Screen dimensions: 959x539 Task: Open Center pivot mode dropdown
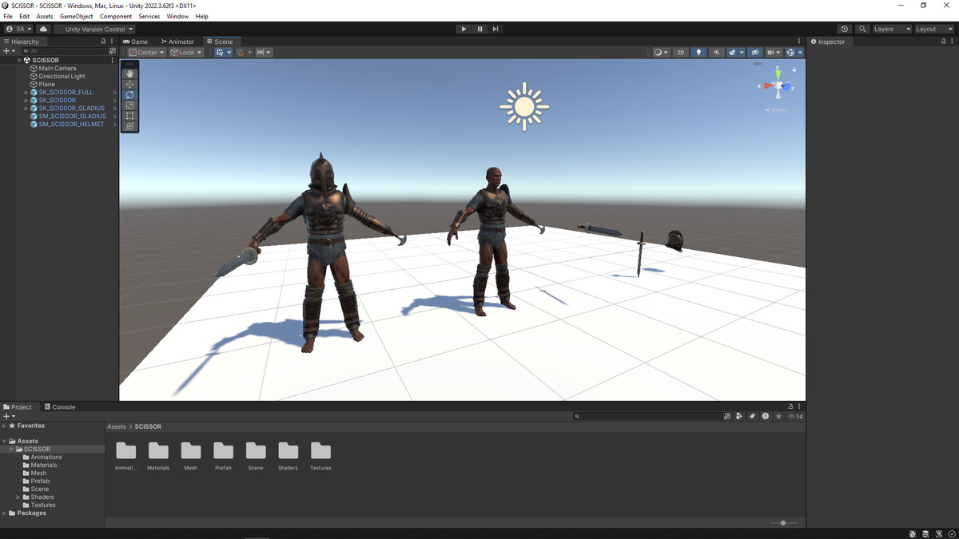(x=146, y=53)
